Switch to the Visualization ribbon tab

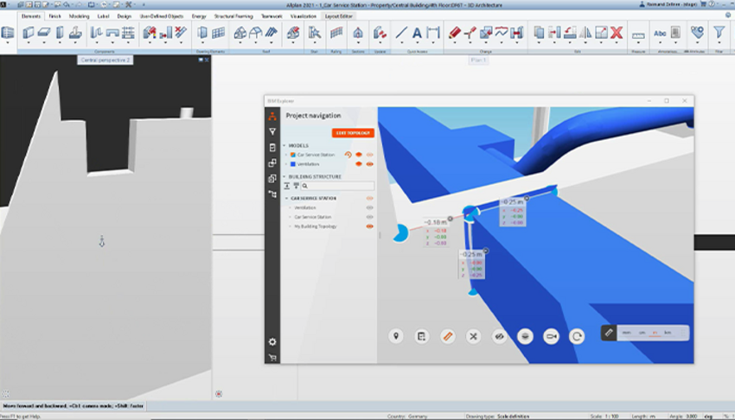coord(304,16)
